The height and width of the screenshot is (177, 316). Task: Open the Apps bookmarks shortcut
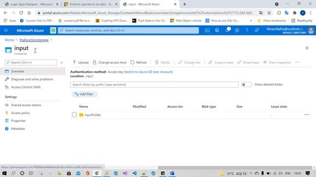[10, 21]
